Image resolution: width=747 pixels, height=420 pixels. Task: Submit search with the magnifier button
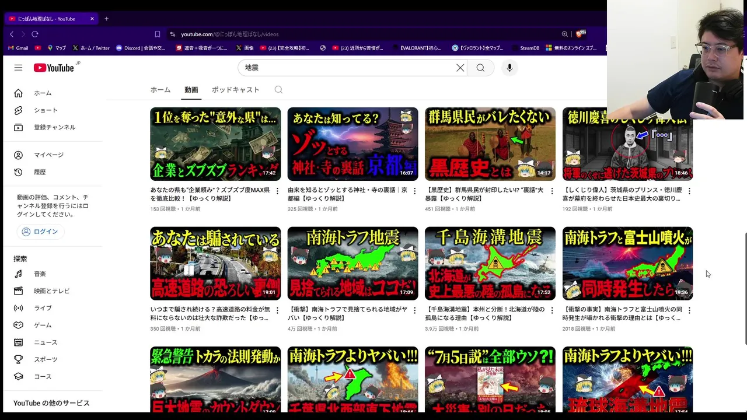pos(480,68)
